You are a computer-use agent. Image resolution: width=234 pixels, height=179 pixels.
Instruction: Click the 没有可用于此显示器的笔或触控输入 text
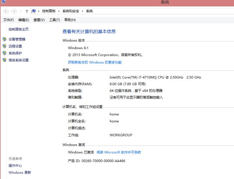pyautogui.click(x=136, y=97)
